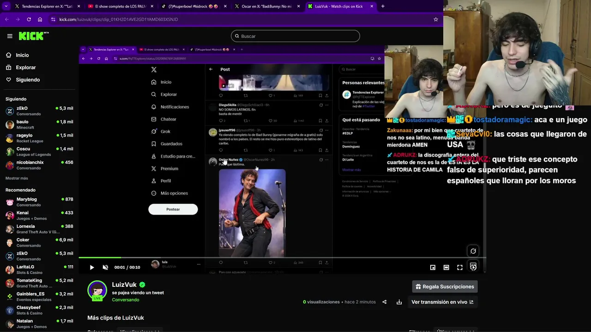
Task: Click the browser back arrow
Action: click(6, 19)
